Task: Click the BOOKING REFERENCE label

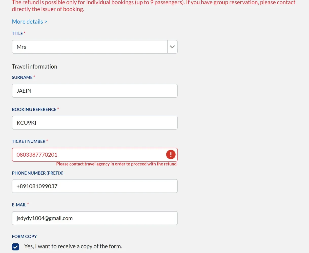Action: click(34, 110)
